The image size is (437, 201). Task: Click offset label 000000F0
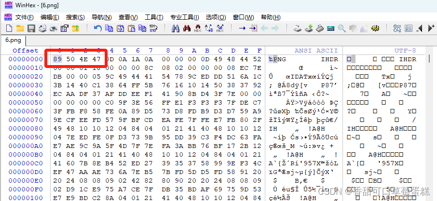point(26,189)
